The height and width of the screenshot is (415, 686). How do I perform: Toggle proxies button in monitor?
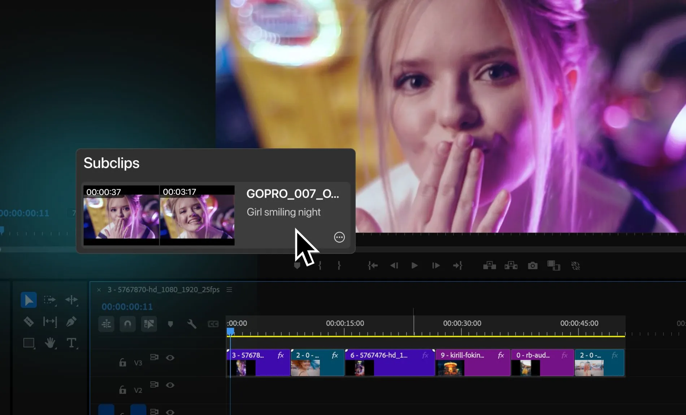[x=576, y=266]
